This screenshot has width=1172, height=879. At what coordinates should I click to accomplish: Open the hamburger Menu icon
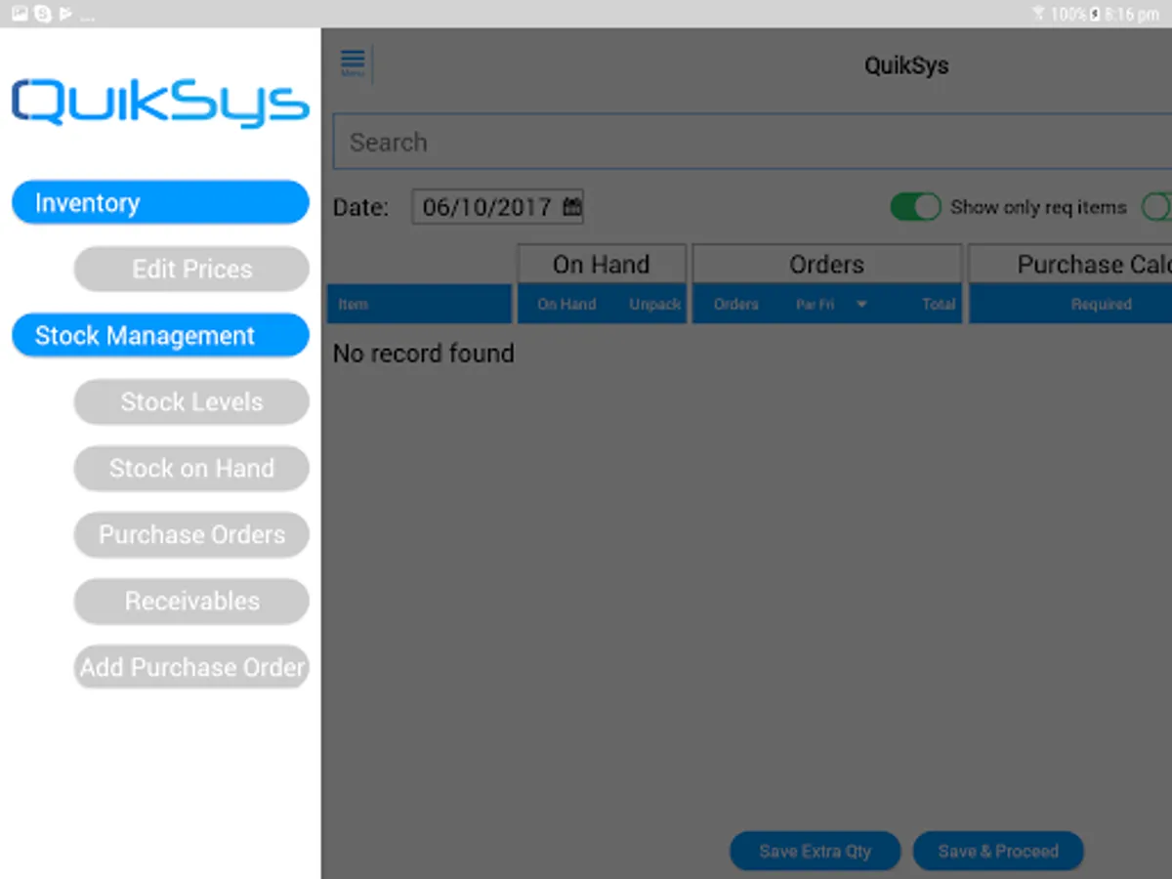click(x=353, y=63)
